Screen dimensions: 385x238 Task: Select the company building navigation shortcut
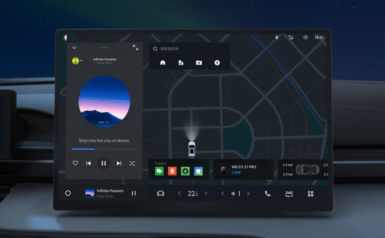coord(181,63)
